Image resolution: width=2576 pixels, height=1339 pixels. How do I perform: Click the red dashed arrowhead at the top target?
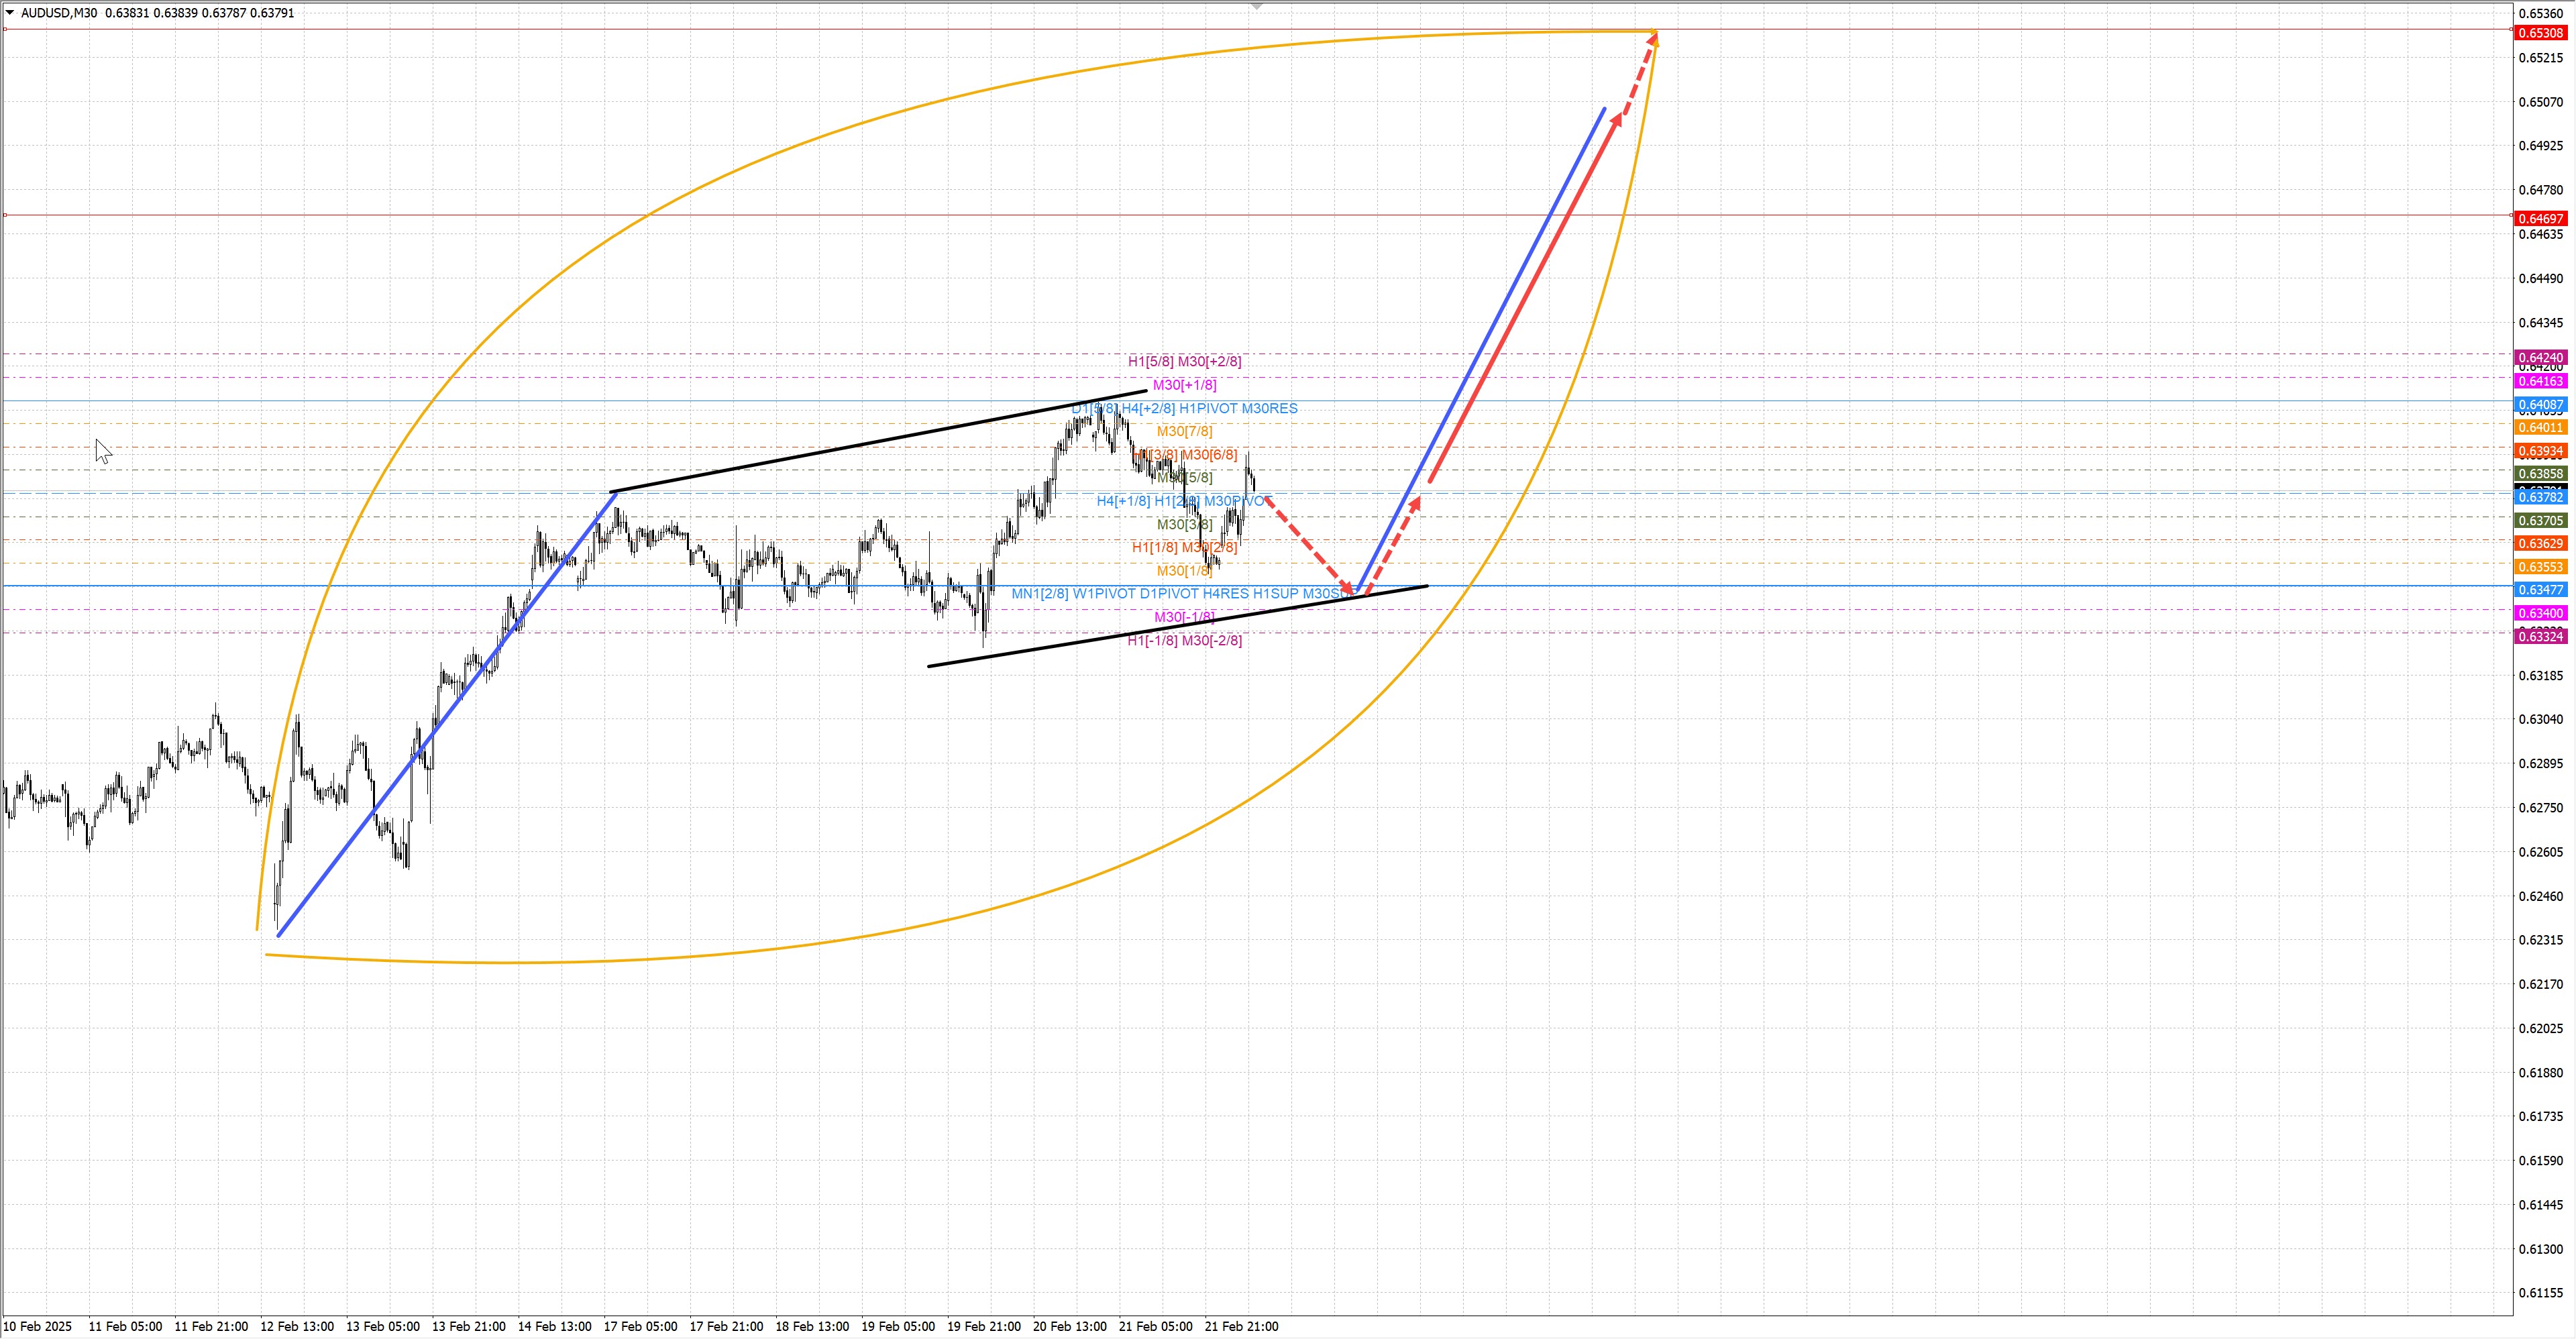coord(1653,40)
